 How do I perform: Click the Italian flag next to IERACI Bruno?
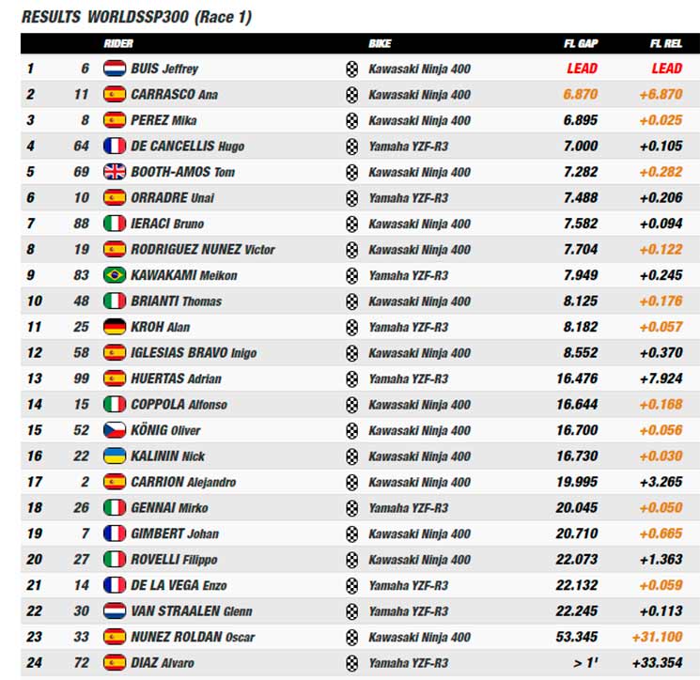[x=115, y=224]
